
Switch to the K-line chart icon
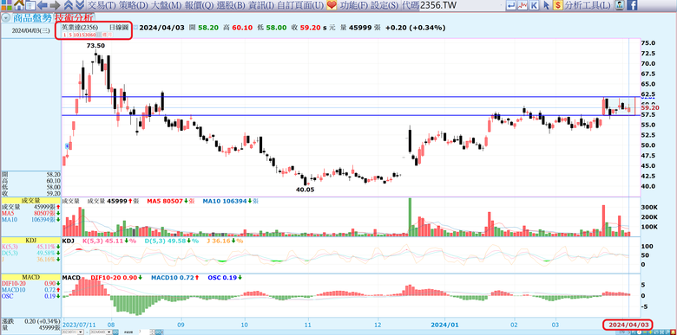pos(535,5)
